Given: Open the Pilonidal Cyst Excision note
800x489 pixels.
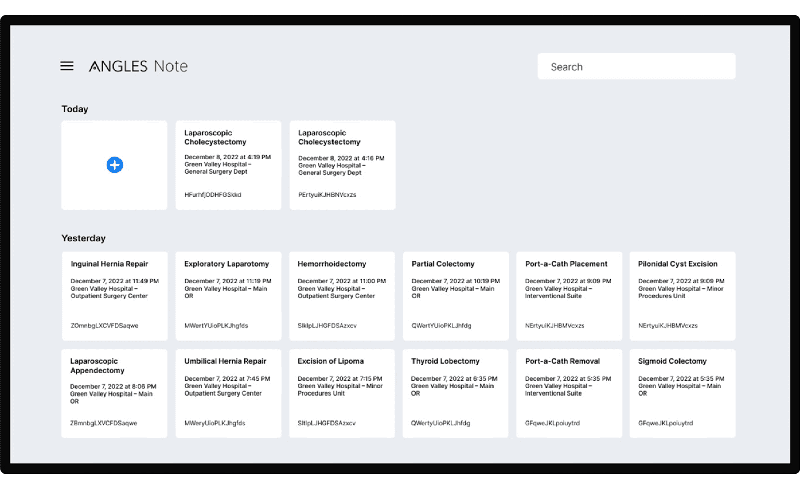Looking at the screenshot, I should coord(682,296).
